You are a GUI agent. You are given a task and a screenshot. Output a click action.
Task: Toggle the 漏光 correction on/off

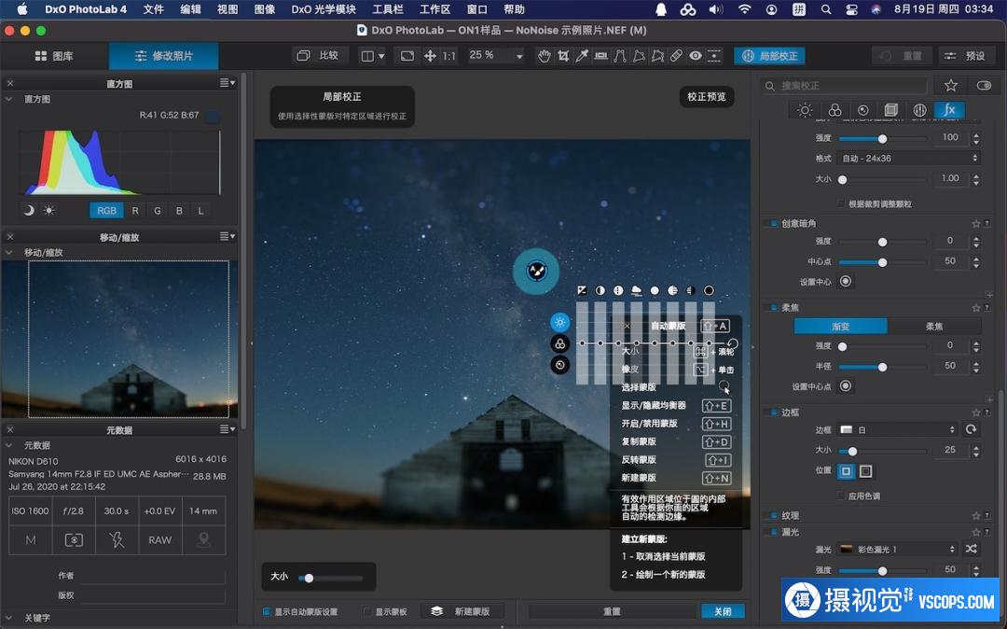point(774,532)
